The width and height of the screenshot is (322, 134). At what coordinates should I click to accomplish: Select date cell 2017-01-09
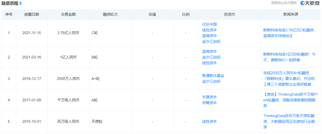click(x=32, y=100)
